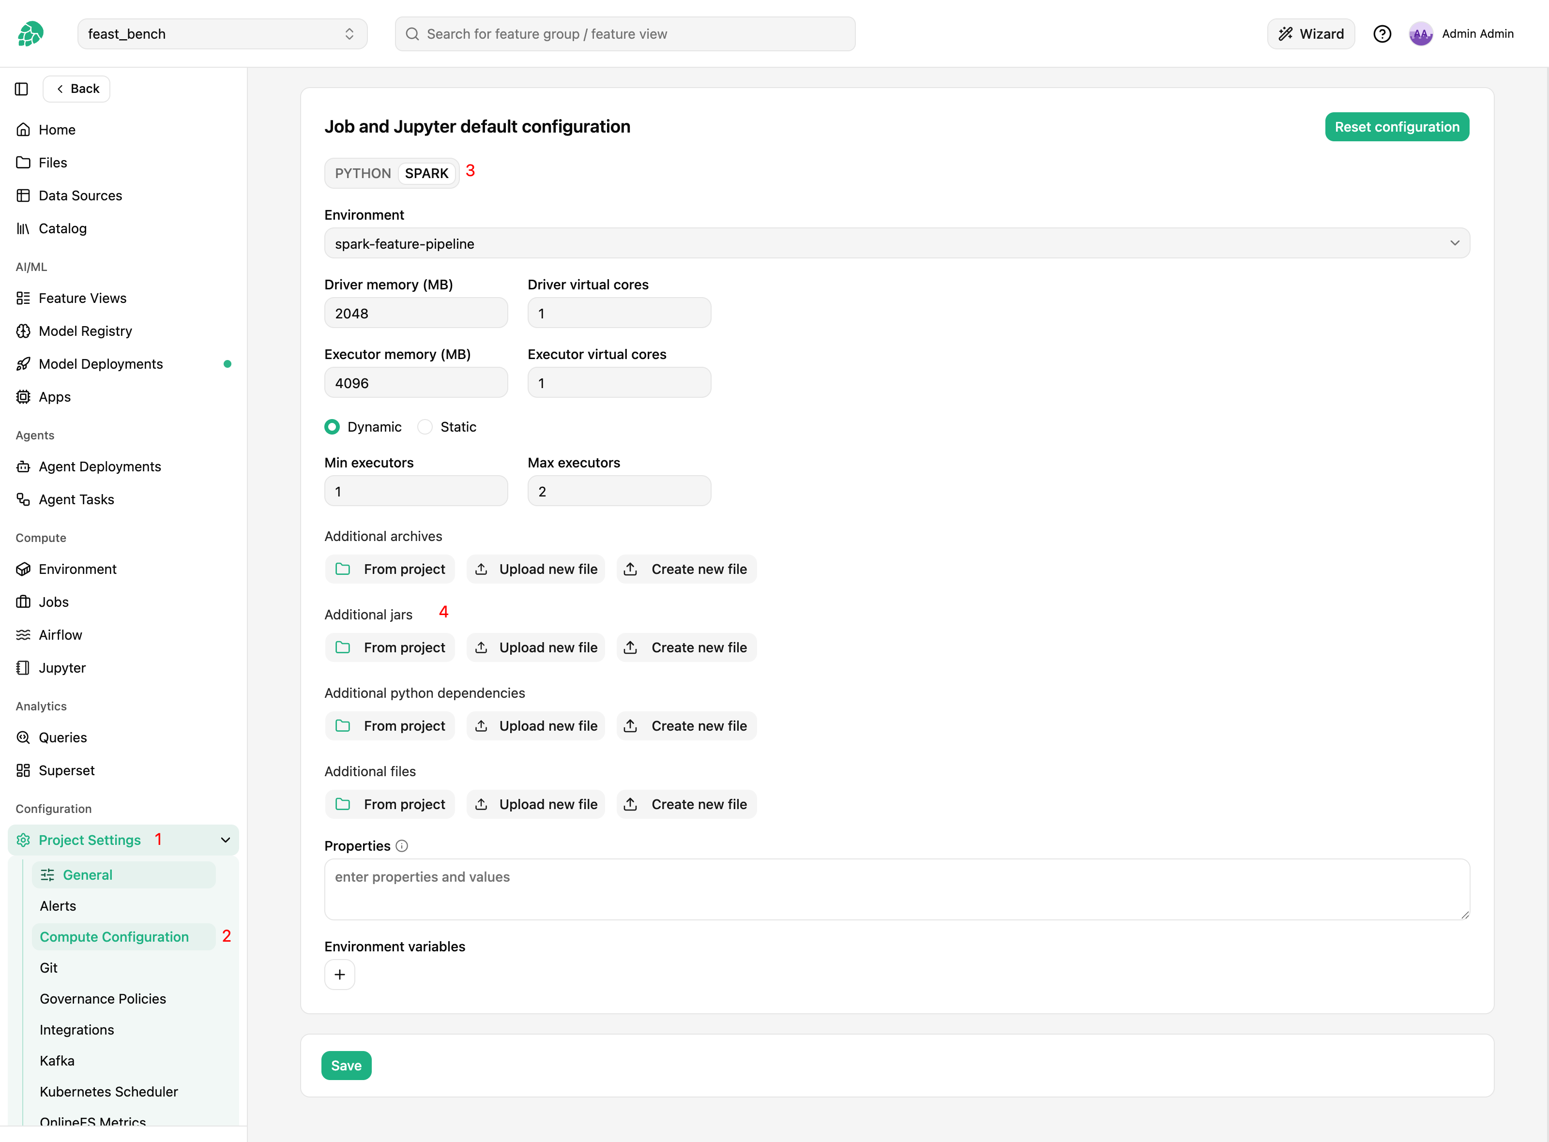Viewport: 1549px width, 1142px height.
Task: Open the General settings item
Action: click(x=124, y=874)
